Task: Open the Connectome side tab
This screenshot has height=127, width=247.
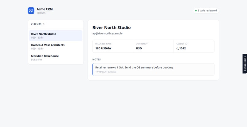Action: (x=245, y=63)
